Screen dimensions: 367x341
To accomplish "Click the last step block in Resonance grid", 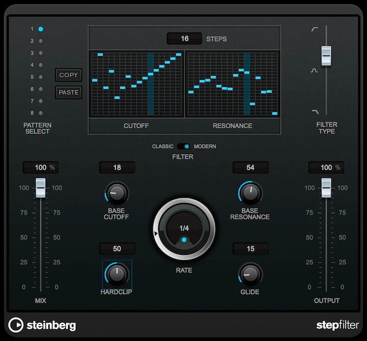I will tap(275, 113).
